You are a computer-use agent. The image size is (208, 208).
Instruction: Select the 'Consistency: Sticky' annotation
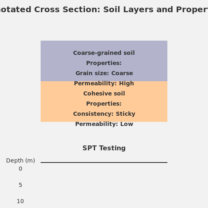coord(104,114)
